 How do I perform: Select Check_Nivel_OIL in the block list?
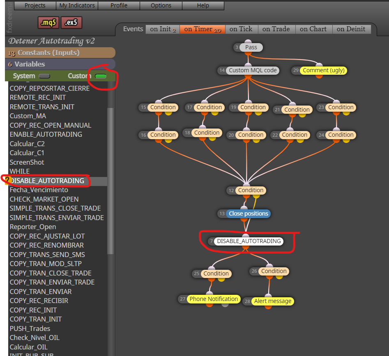pos(35,338)
